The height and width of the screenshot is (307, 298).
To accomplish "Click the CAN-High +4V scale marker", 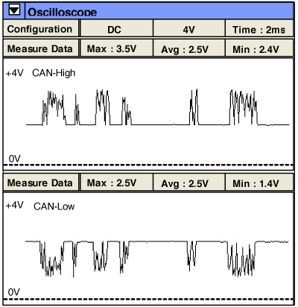I will 15,73.
